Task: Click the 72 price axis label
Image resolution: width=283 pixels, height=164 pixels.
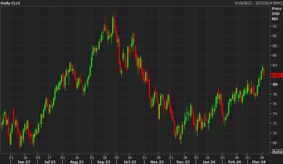Action: pyautogui.click(x=274, y=123)
